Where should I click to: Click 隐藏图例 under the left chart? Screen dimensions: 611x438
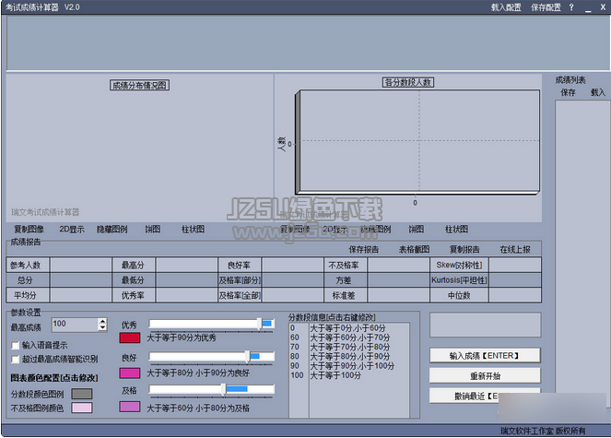pos(112,230)
